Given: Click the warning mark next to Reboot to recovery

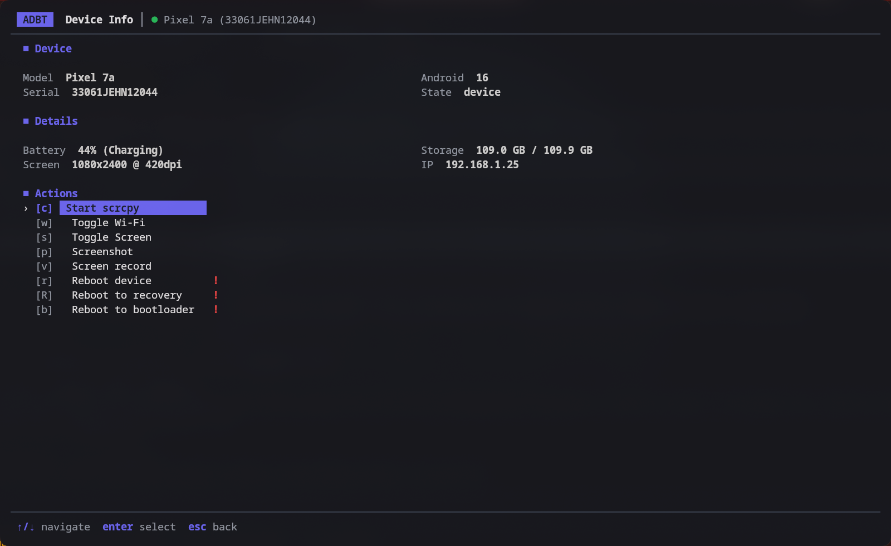Looking at the screenshot, I should click(x=216, y=295).
